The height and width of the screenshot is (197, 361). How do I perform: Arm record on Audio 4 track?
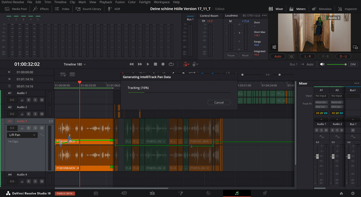(29, 181)
